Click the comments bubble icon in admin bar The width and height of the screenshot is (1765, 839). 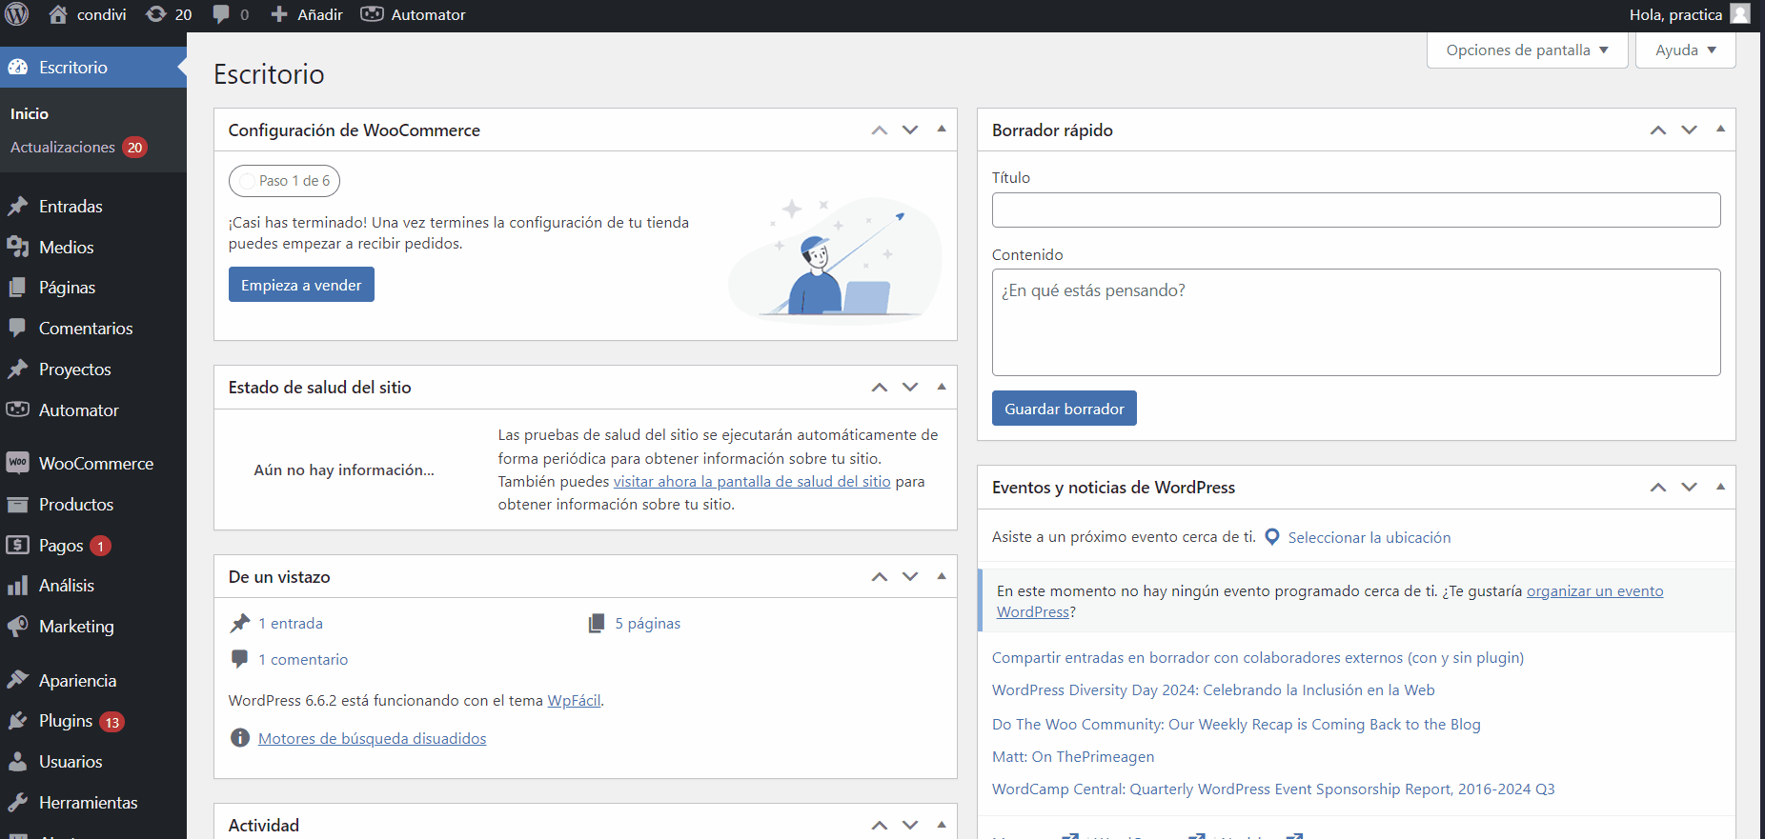point(222,14)
